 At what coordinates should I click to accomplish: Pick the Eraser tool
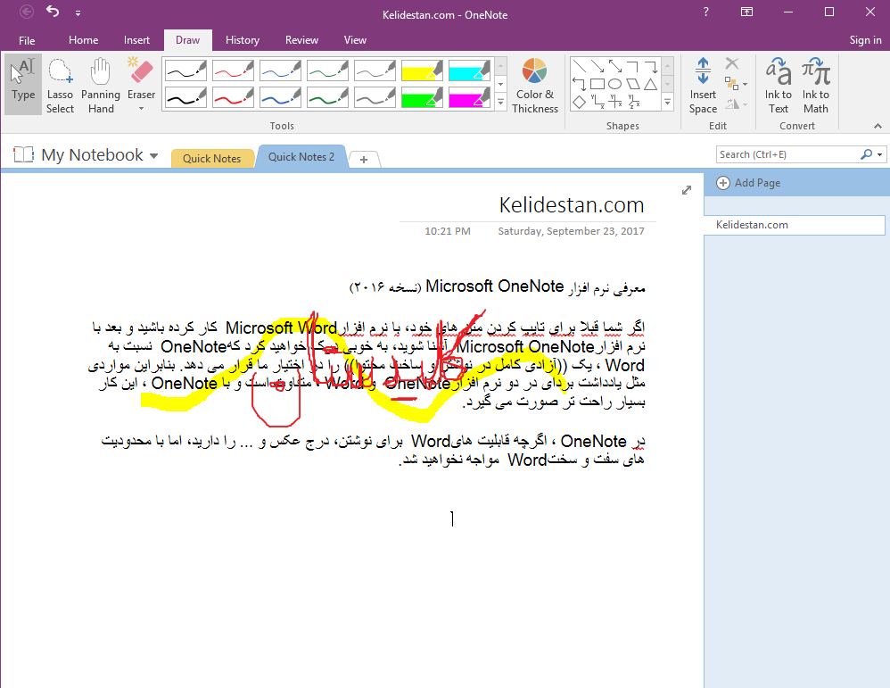(141, 84)
